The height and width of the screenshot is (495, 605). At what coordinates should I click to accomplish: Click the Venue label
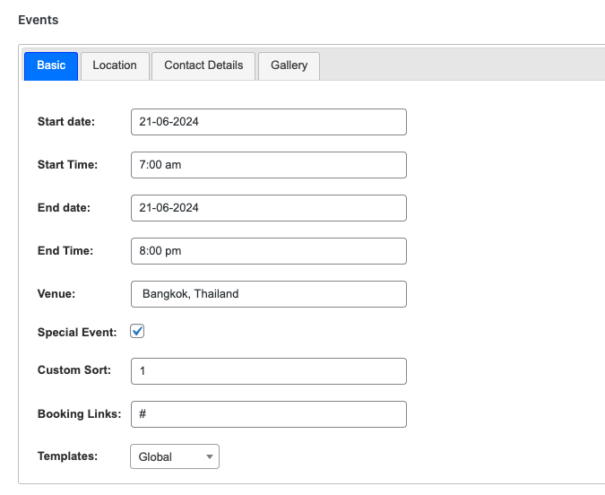[x=56, y=293]
